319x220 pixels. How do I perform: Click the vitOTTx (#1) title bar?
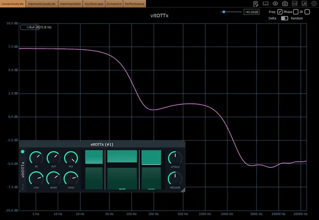[102, 144]
